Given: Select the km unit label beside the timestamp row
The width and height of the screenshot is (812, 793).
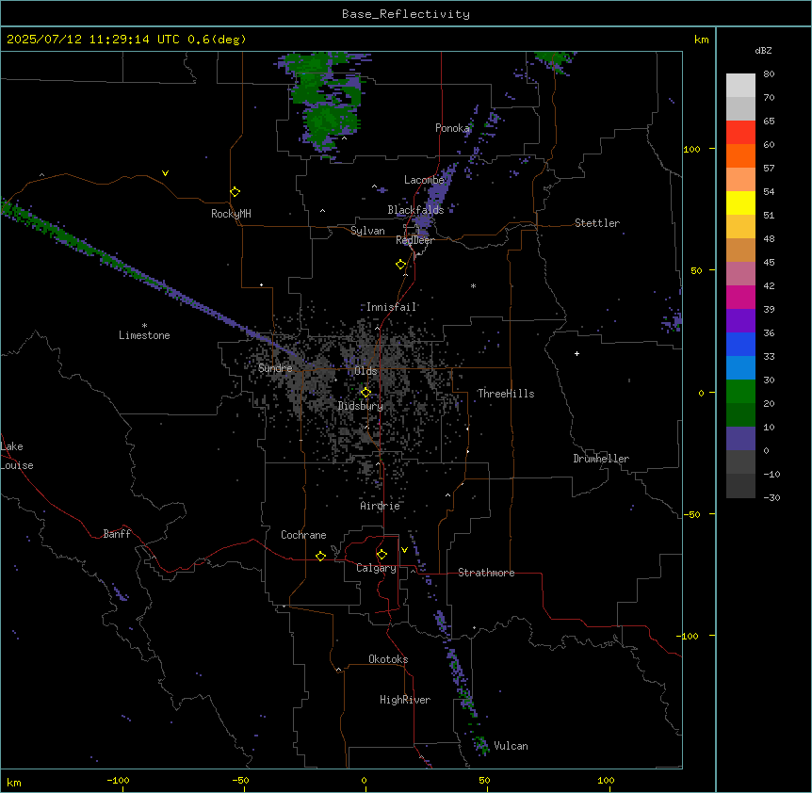Looking at the screenshot, I should coord(702,40).
